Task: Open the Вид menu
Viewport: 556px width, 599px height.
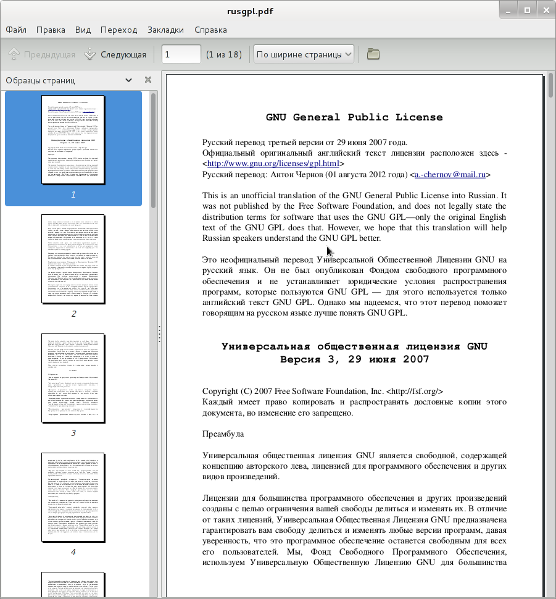Action: coord(83,30)
